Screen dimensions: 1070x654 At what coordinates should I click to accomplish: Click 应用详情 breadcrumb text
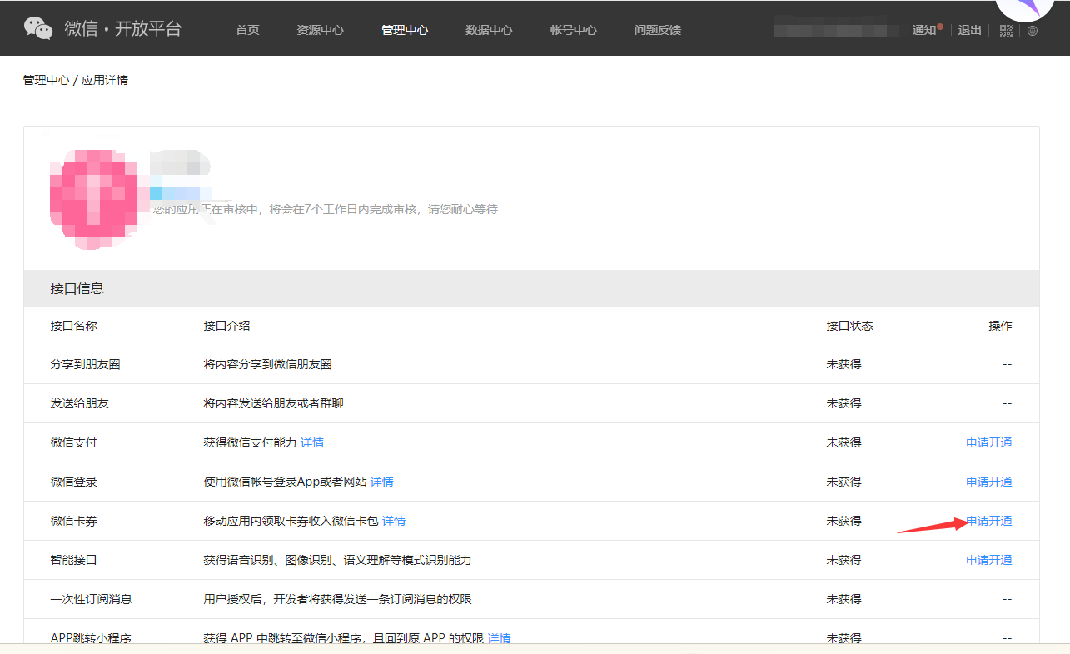(x=105, y=81)
